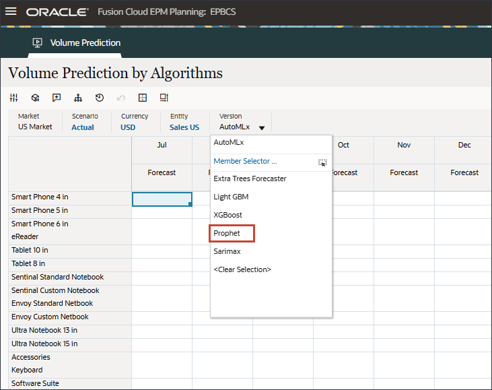This screenshot has height=390, width=492.
Task: Select the Software Suite row label
Action: point(35,384)
